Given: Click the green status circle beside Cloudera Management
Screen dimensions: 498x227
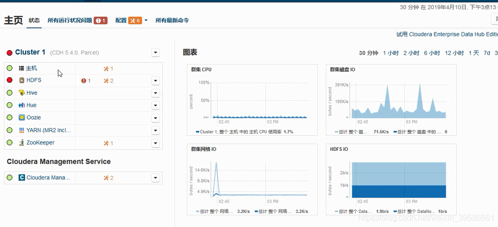Looking at the screenshot, I should [x=10, y=177].
